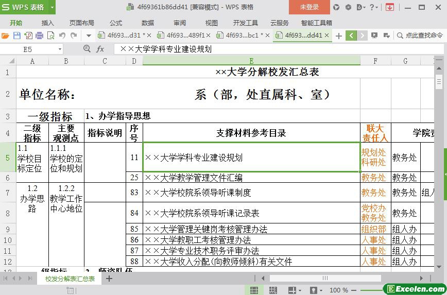Viewport: 447px width, 295px height.
Task: Expand quick access toolbar customize arrow
Action: [89, 36]
